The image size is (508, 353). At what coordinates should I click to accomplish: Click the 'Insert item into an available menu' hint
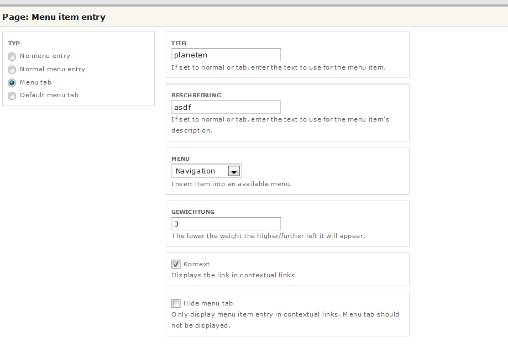231,184
